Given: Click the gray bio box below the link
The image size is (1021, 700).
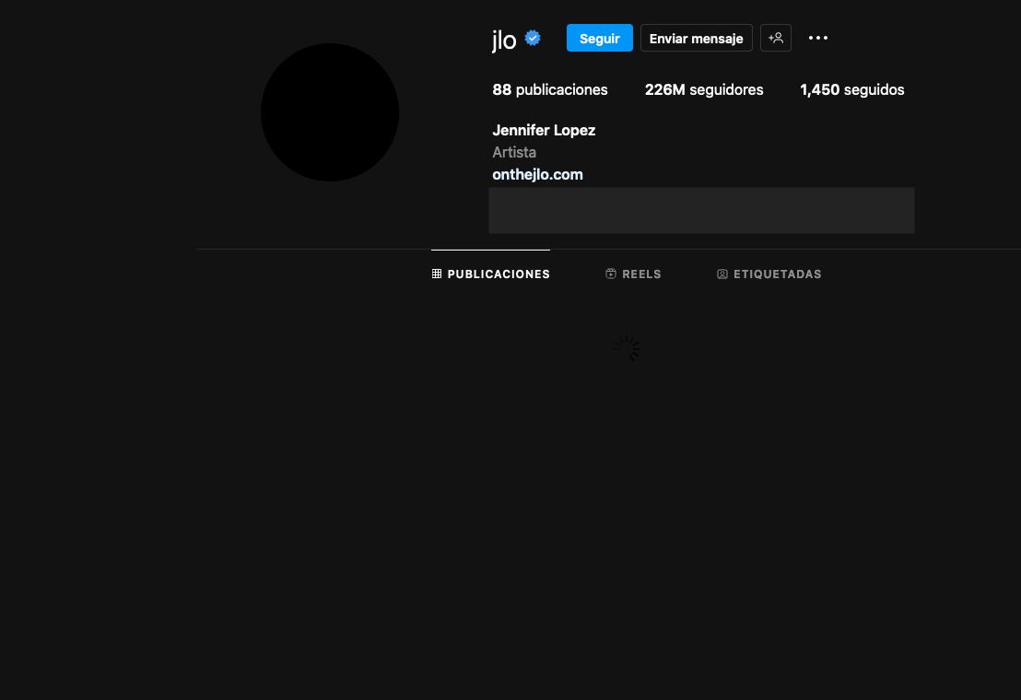Looking at the screenshot, I should pyautogui.click(x=701, y=210).
